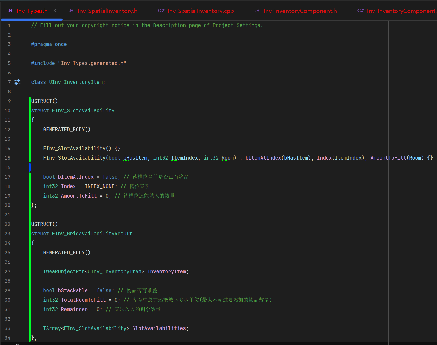Click the gutter arrows icon on line 7
This screenshot has height=345, width=437.
point(17,82)
